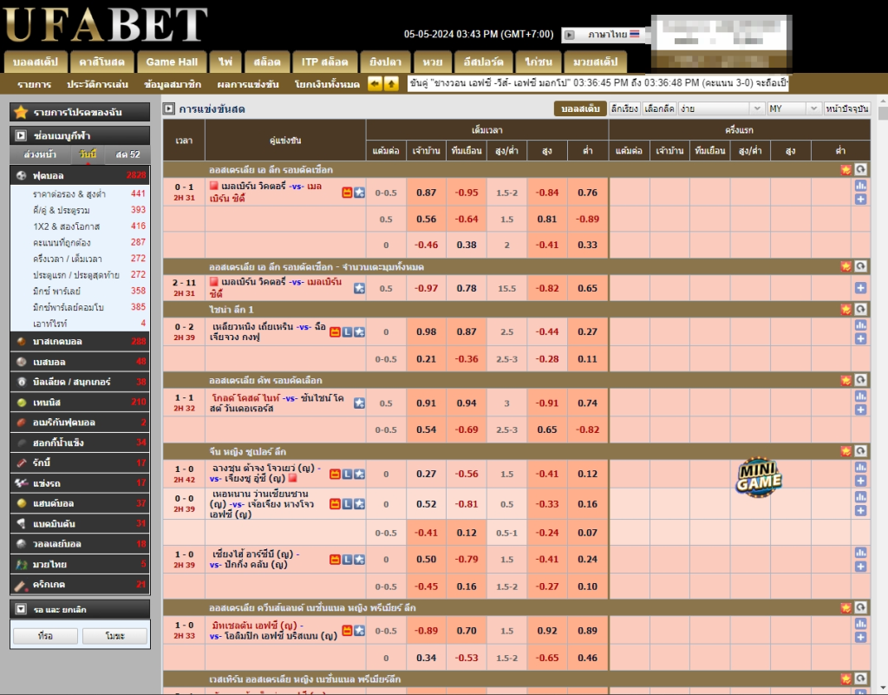888x695 pixels.
Task: Switch to the Game Hall tab
Action: (x=172, y=62)
